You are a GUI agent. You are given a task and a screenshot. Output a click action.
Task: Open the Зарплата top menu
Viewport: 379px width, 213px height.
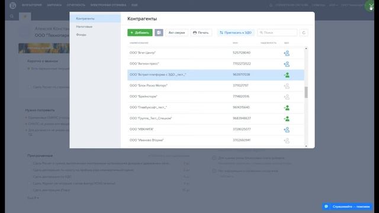coord(54,5)
